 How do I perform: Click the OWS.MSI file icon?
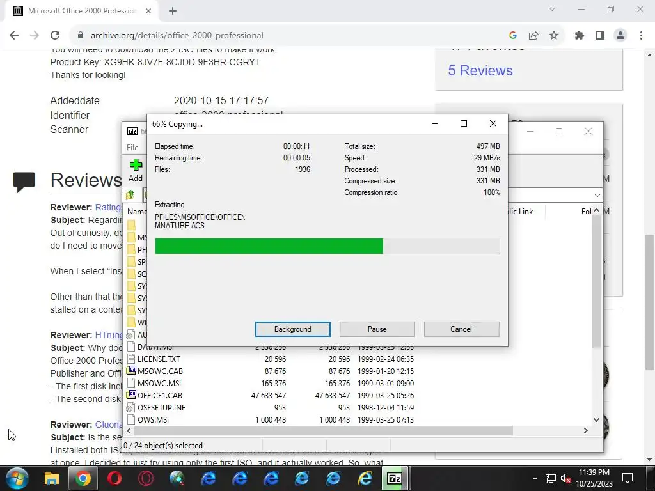pos(130,419)
